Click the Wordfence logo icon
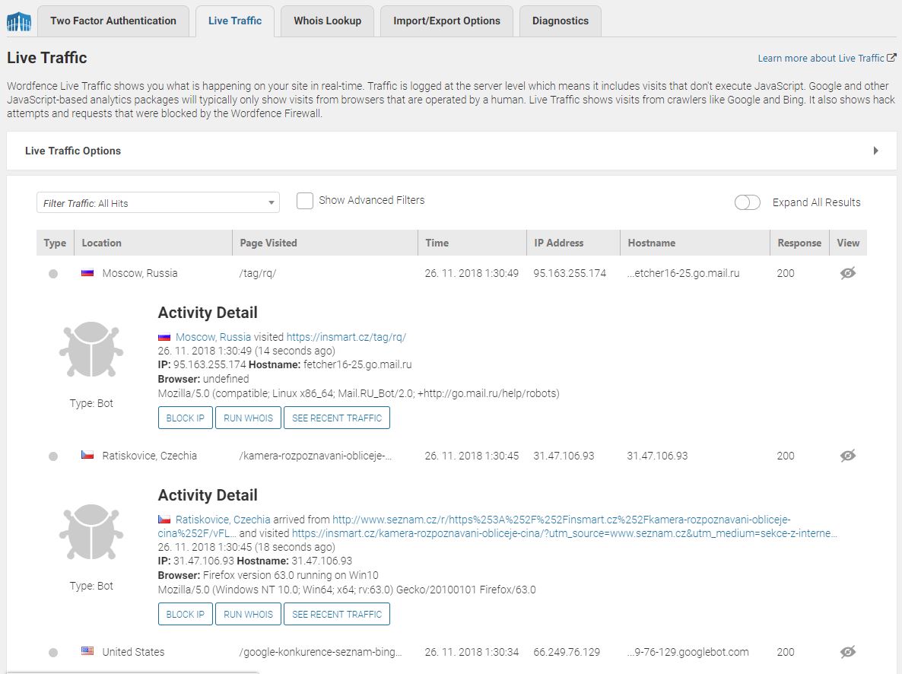Viewport: 902px width, 674px height. pos(19,21)
